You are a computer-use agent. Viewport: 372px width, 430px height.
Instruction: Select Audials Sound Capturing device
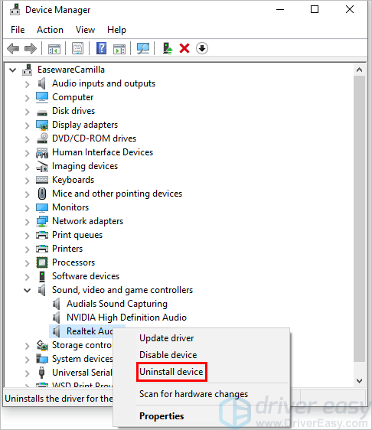click(x=117, y=304)
